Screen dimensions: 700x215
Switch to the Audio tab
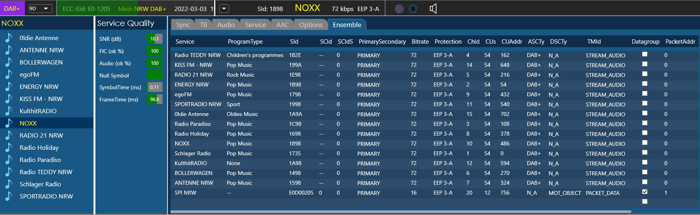coord(226,25)
